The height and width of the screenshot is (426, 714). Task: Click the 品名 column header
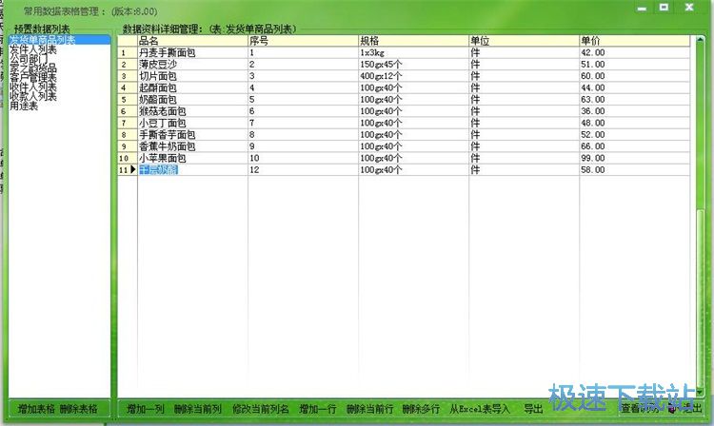[x=192, y=41]
